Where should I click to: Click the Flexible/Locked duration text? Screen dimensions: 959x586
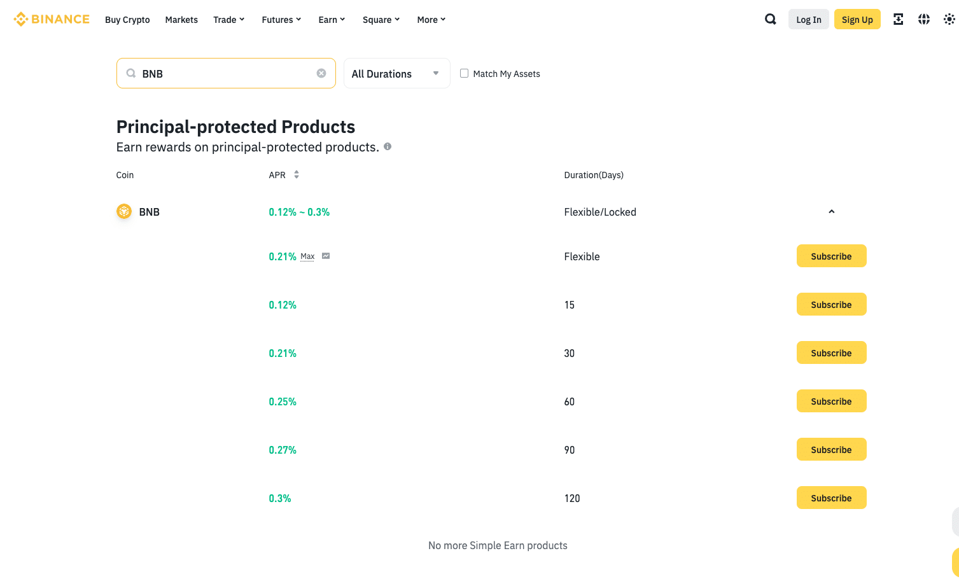coord(600,212)
